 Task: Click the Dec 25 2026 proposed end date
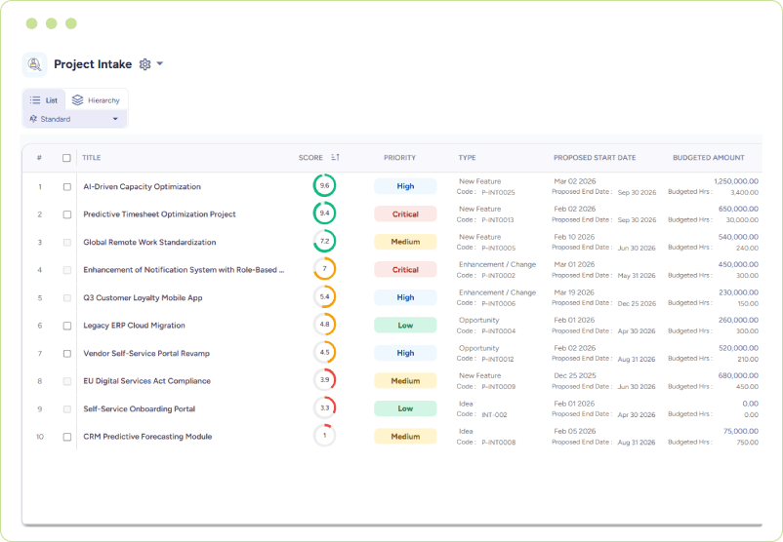(637, 304)
